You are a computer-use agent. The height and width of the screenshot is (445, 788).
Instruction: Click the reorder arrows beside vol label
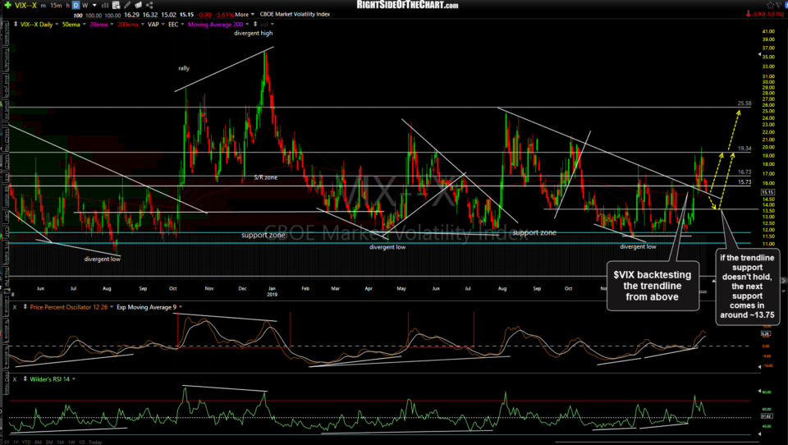coord(255,24)
